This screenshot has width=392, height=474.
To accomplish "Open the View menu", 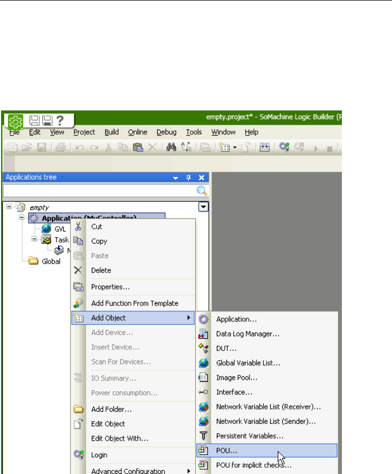I will click(57, 132).
